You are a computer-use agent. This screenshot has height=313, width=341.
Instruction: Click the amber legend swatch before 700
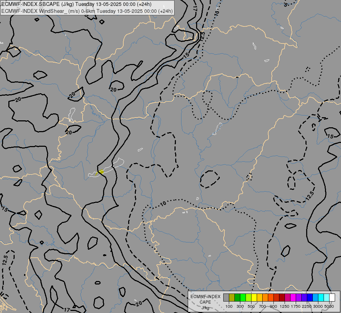tap(259, 298)
